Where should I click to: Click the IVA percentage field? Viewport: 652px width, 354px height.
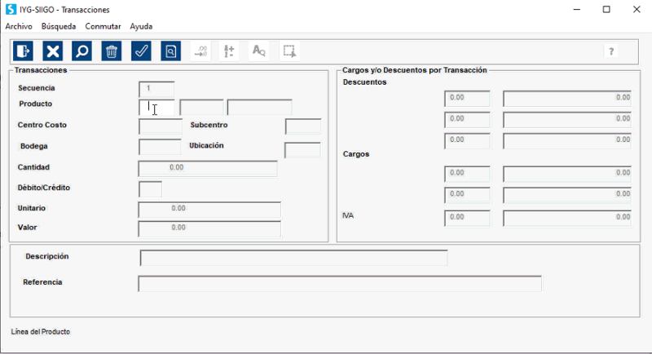tap(467, 218)
